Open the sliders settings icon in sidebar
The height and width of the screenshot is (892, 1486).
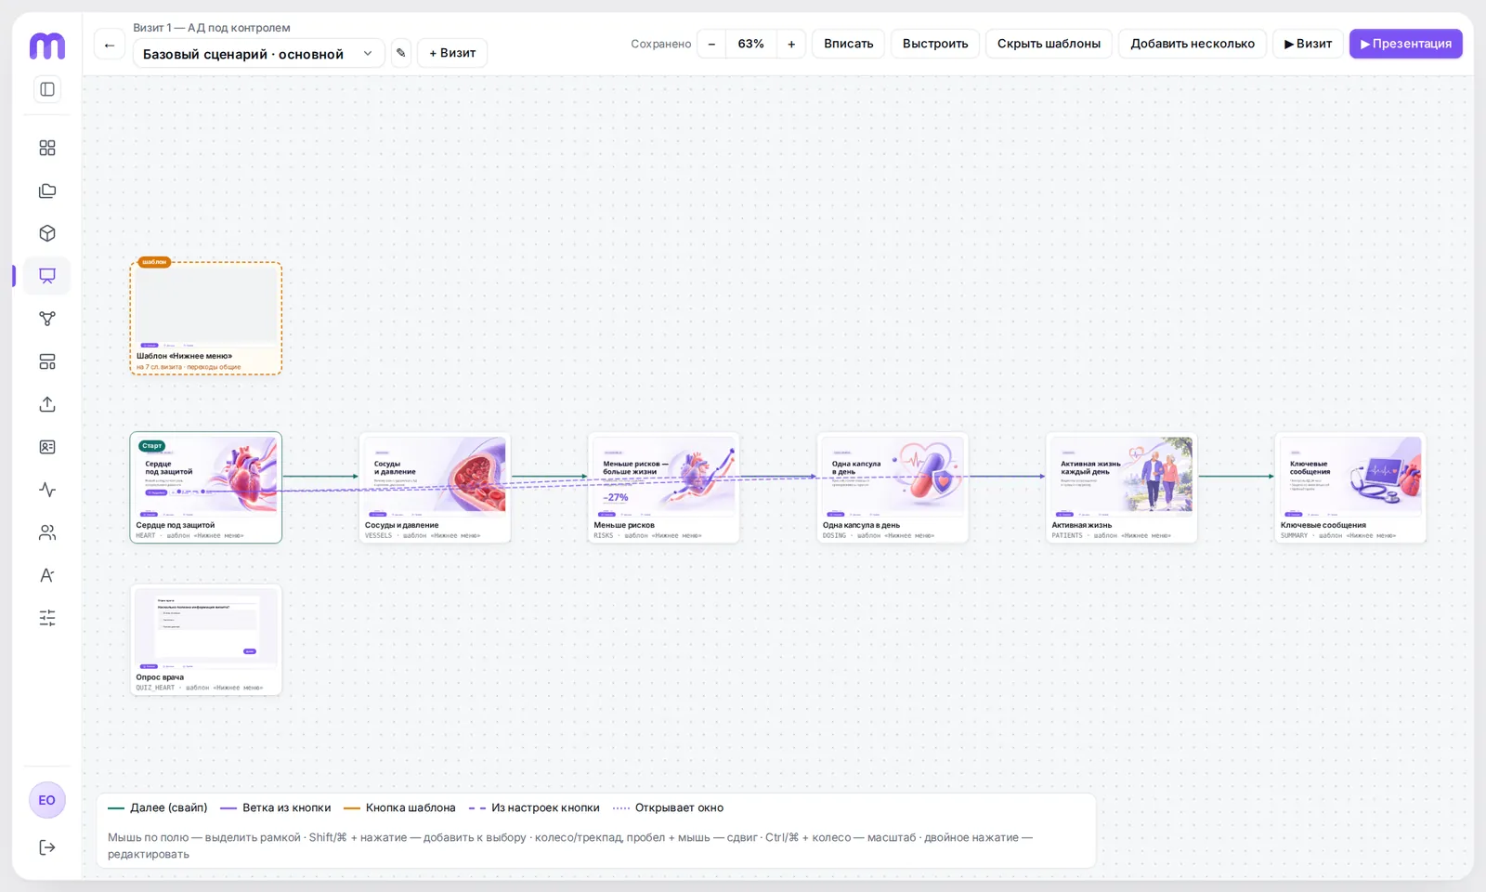tap(47, 618)
